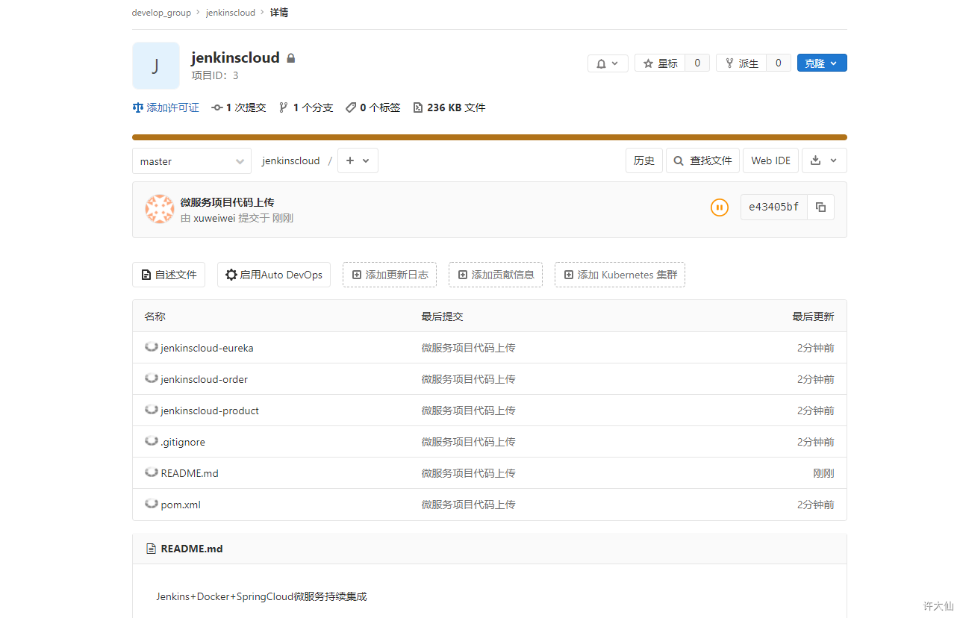Screen dimensions: 960x618
Task: Click README.md title in preview header
Action: (191, 549)
